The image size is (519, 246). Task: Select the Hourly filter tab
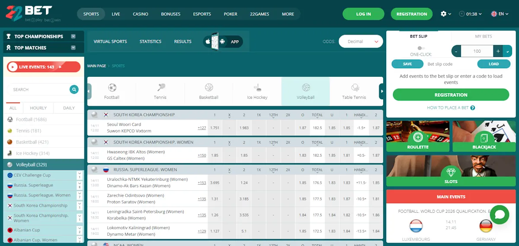coord(38,108)
